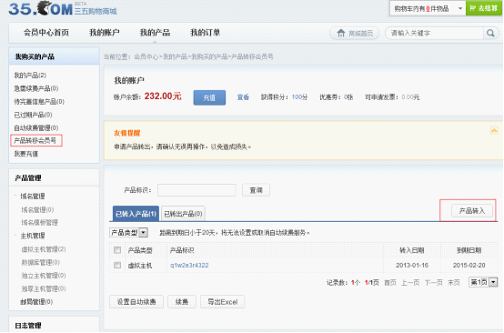Click the 续费 button
Screen dimensions: 504x333
pyautogui.click(x=182, y=302)
